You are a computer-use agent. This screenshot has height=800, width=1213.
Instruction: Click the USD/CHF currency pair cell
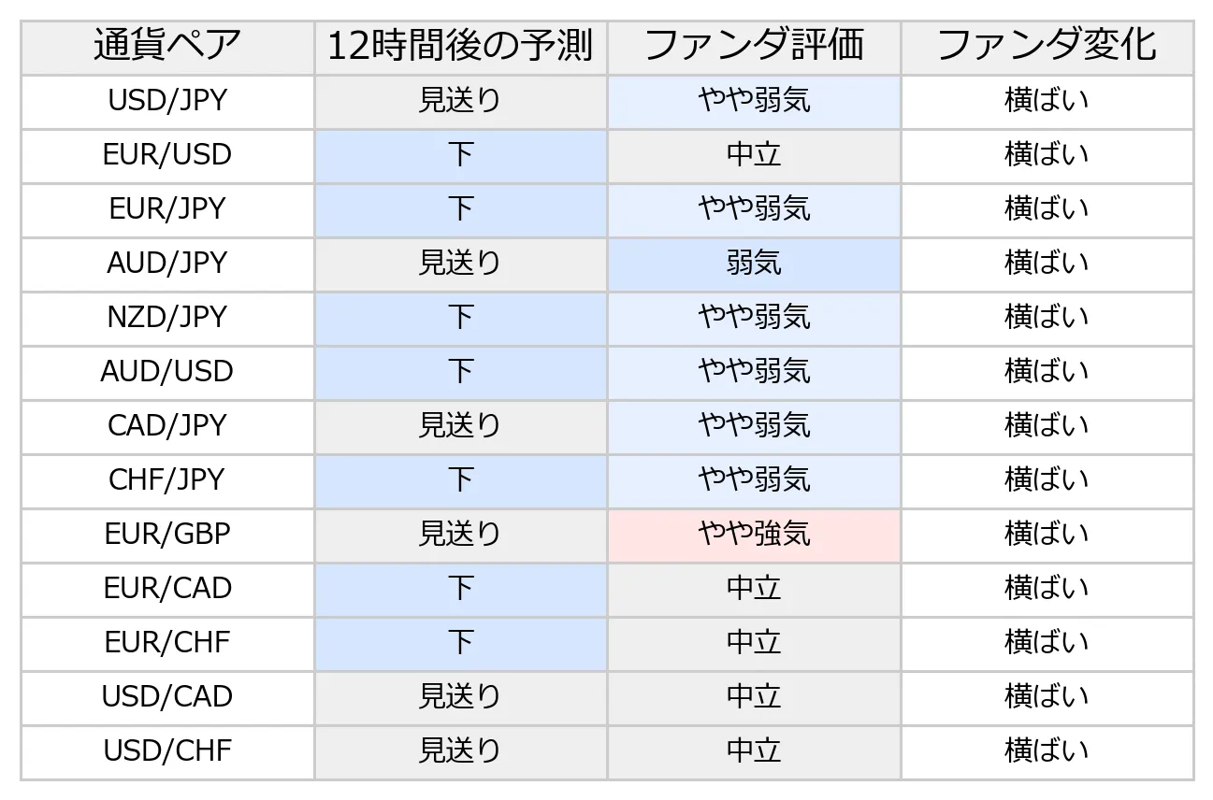point(167,751)
